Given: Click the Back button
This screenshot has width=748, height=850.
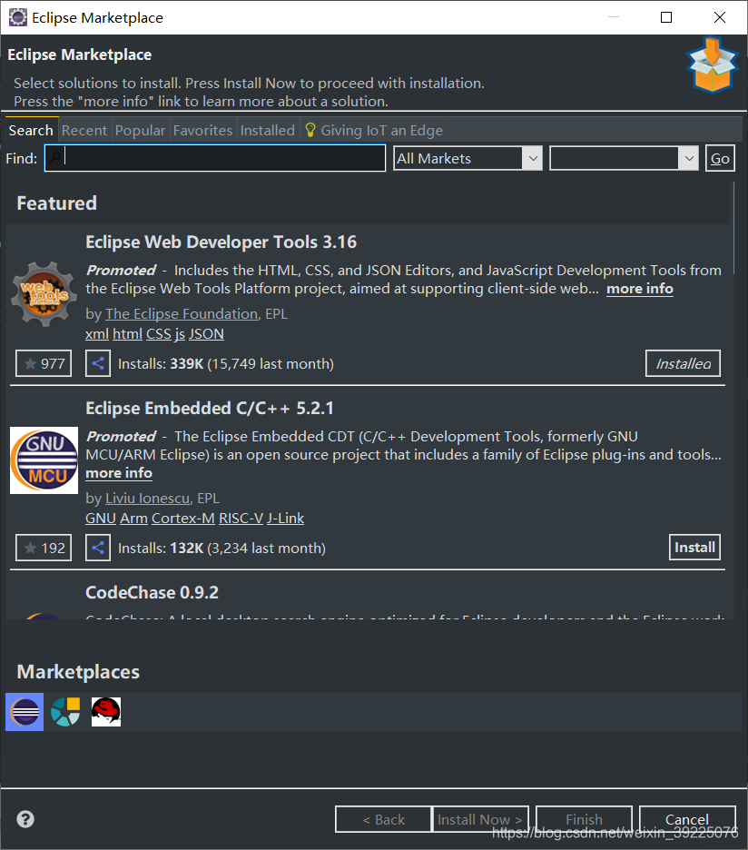Looking at the screenshot, I should coord(383,819).
